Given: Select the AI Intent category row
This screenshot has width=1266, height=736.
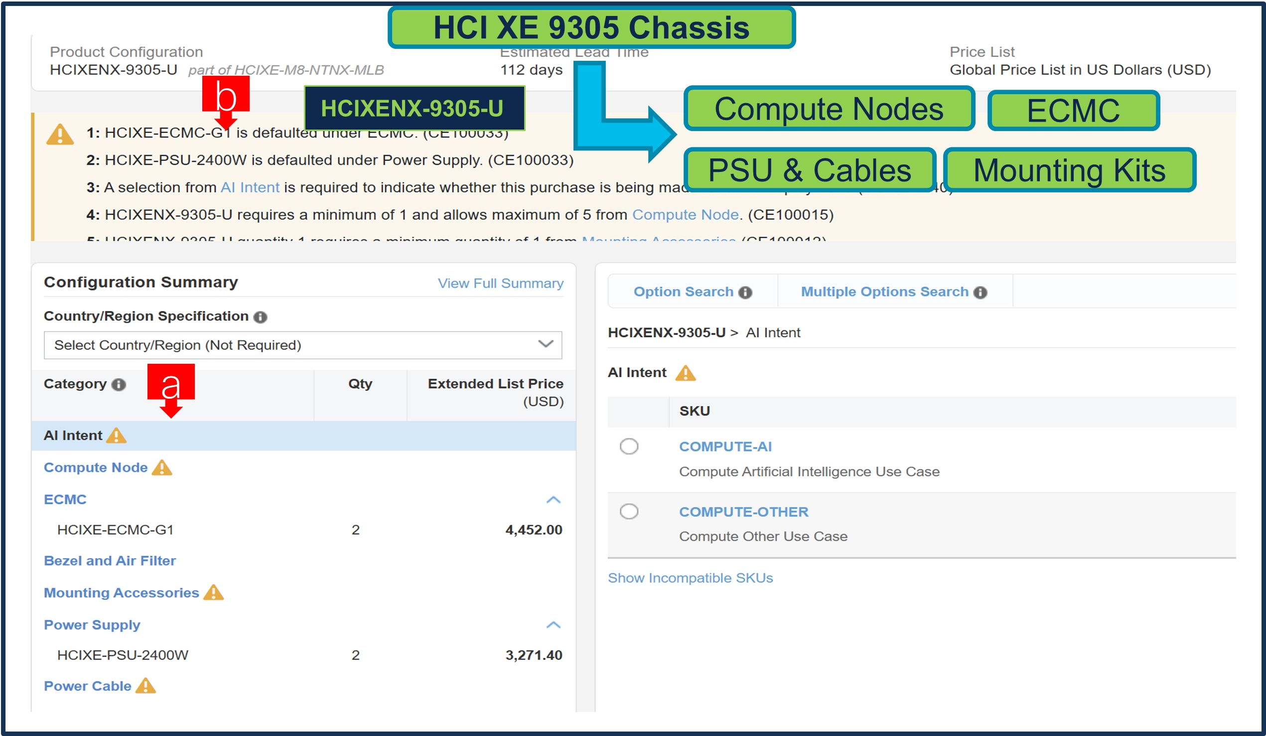Looking at the screenshot, I should click(x=303, y=436).
